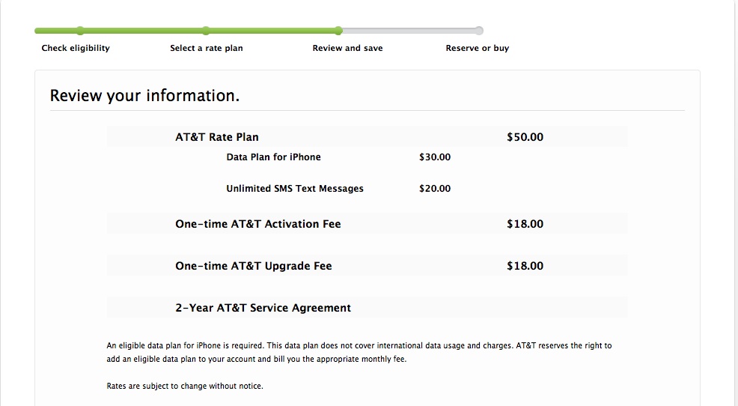Screen dimensions: 738x406
Task: Click the Reserve or buy progress dot
Action: [479, 31]
